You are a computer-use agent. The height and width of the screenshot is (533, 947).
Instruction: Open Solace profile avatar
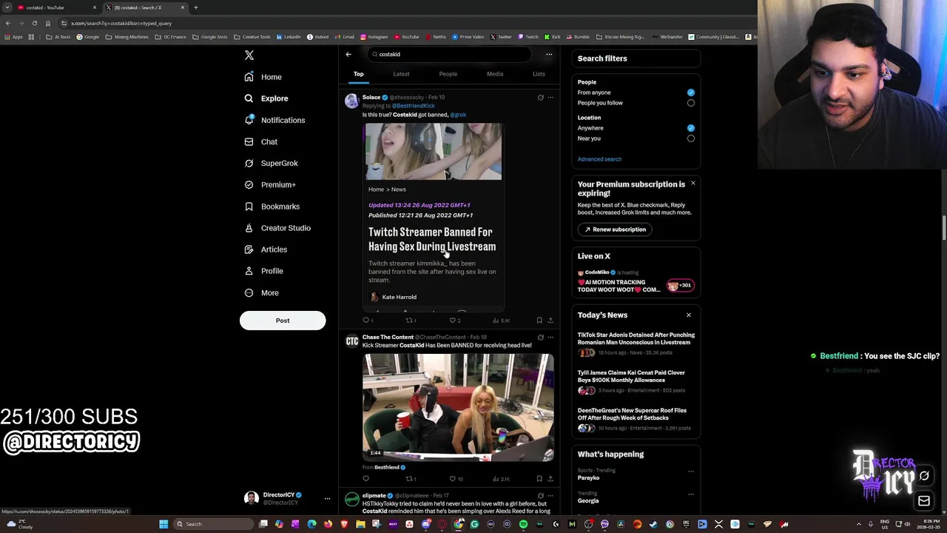[x=351, y=101]
